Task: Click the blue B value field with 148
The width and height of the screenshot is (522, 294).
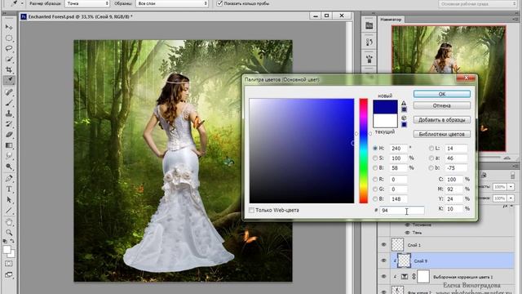Action: pos(398,199)
